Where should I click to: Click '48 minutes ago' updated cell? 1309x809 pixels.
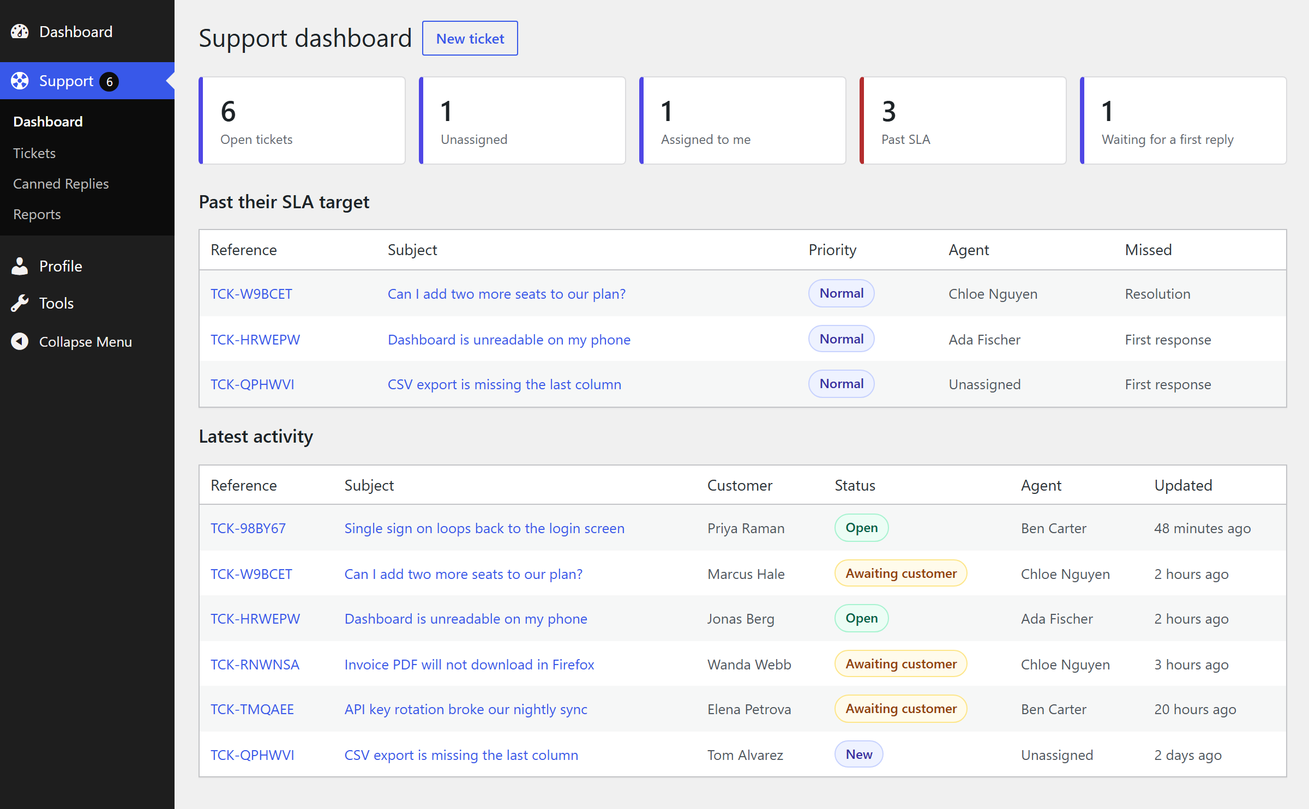(1202, 528)
